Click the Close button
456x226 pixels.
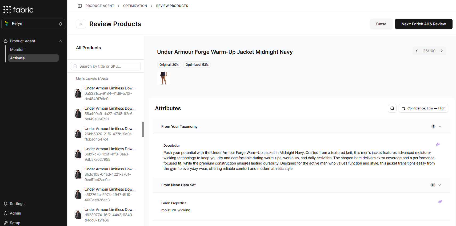381,24
